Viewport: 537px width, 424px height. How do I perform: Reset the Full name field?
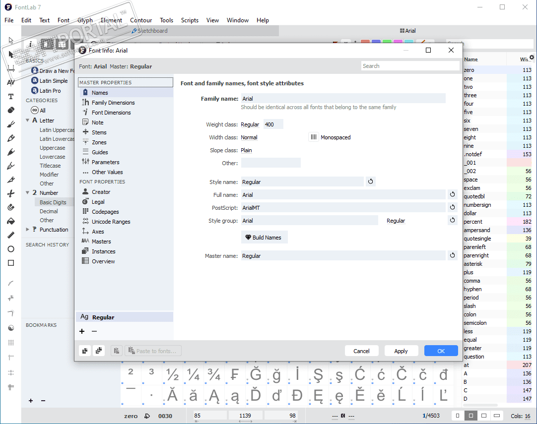(x=453, y=194)
